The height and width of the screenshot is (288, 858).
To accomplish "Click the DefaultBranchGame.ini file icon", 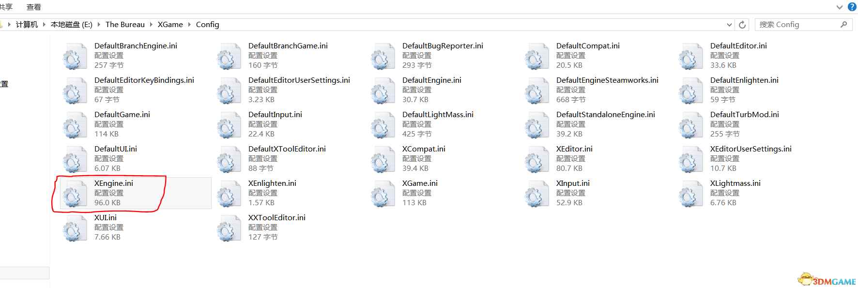I will [229, 56].
